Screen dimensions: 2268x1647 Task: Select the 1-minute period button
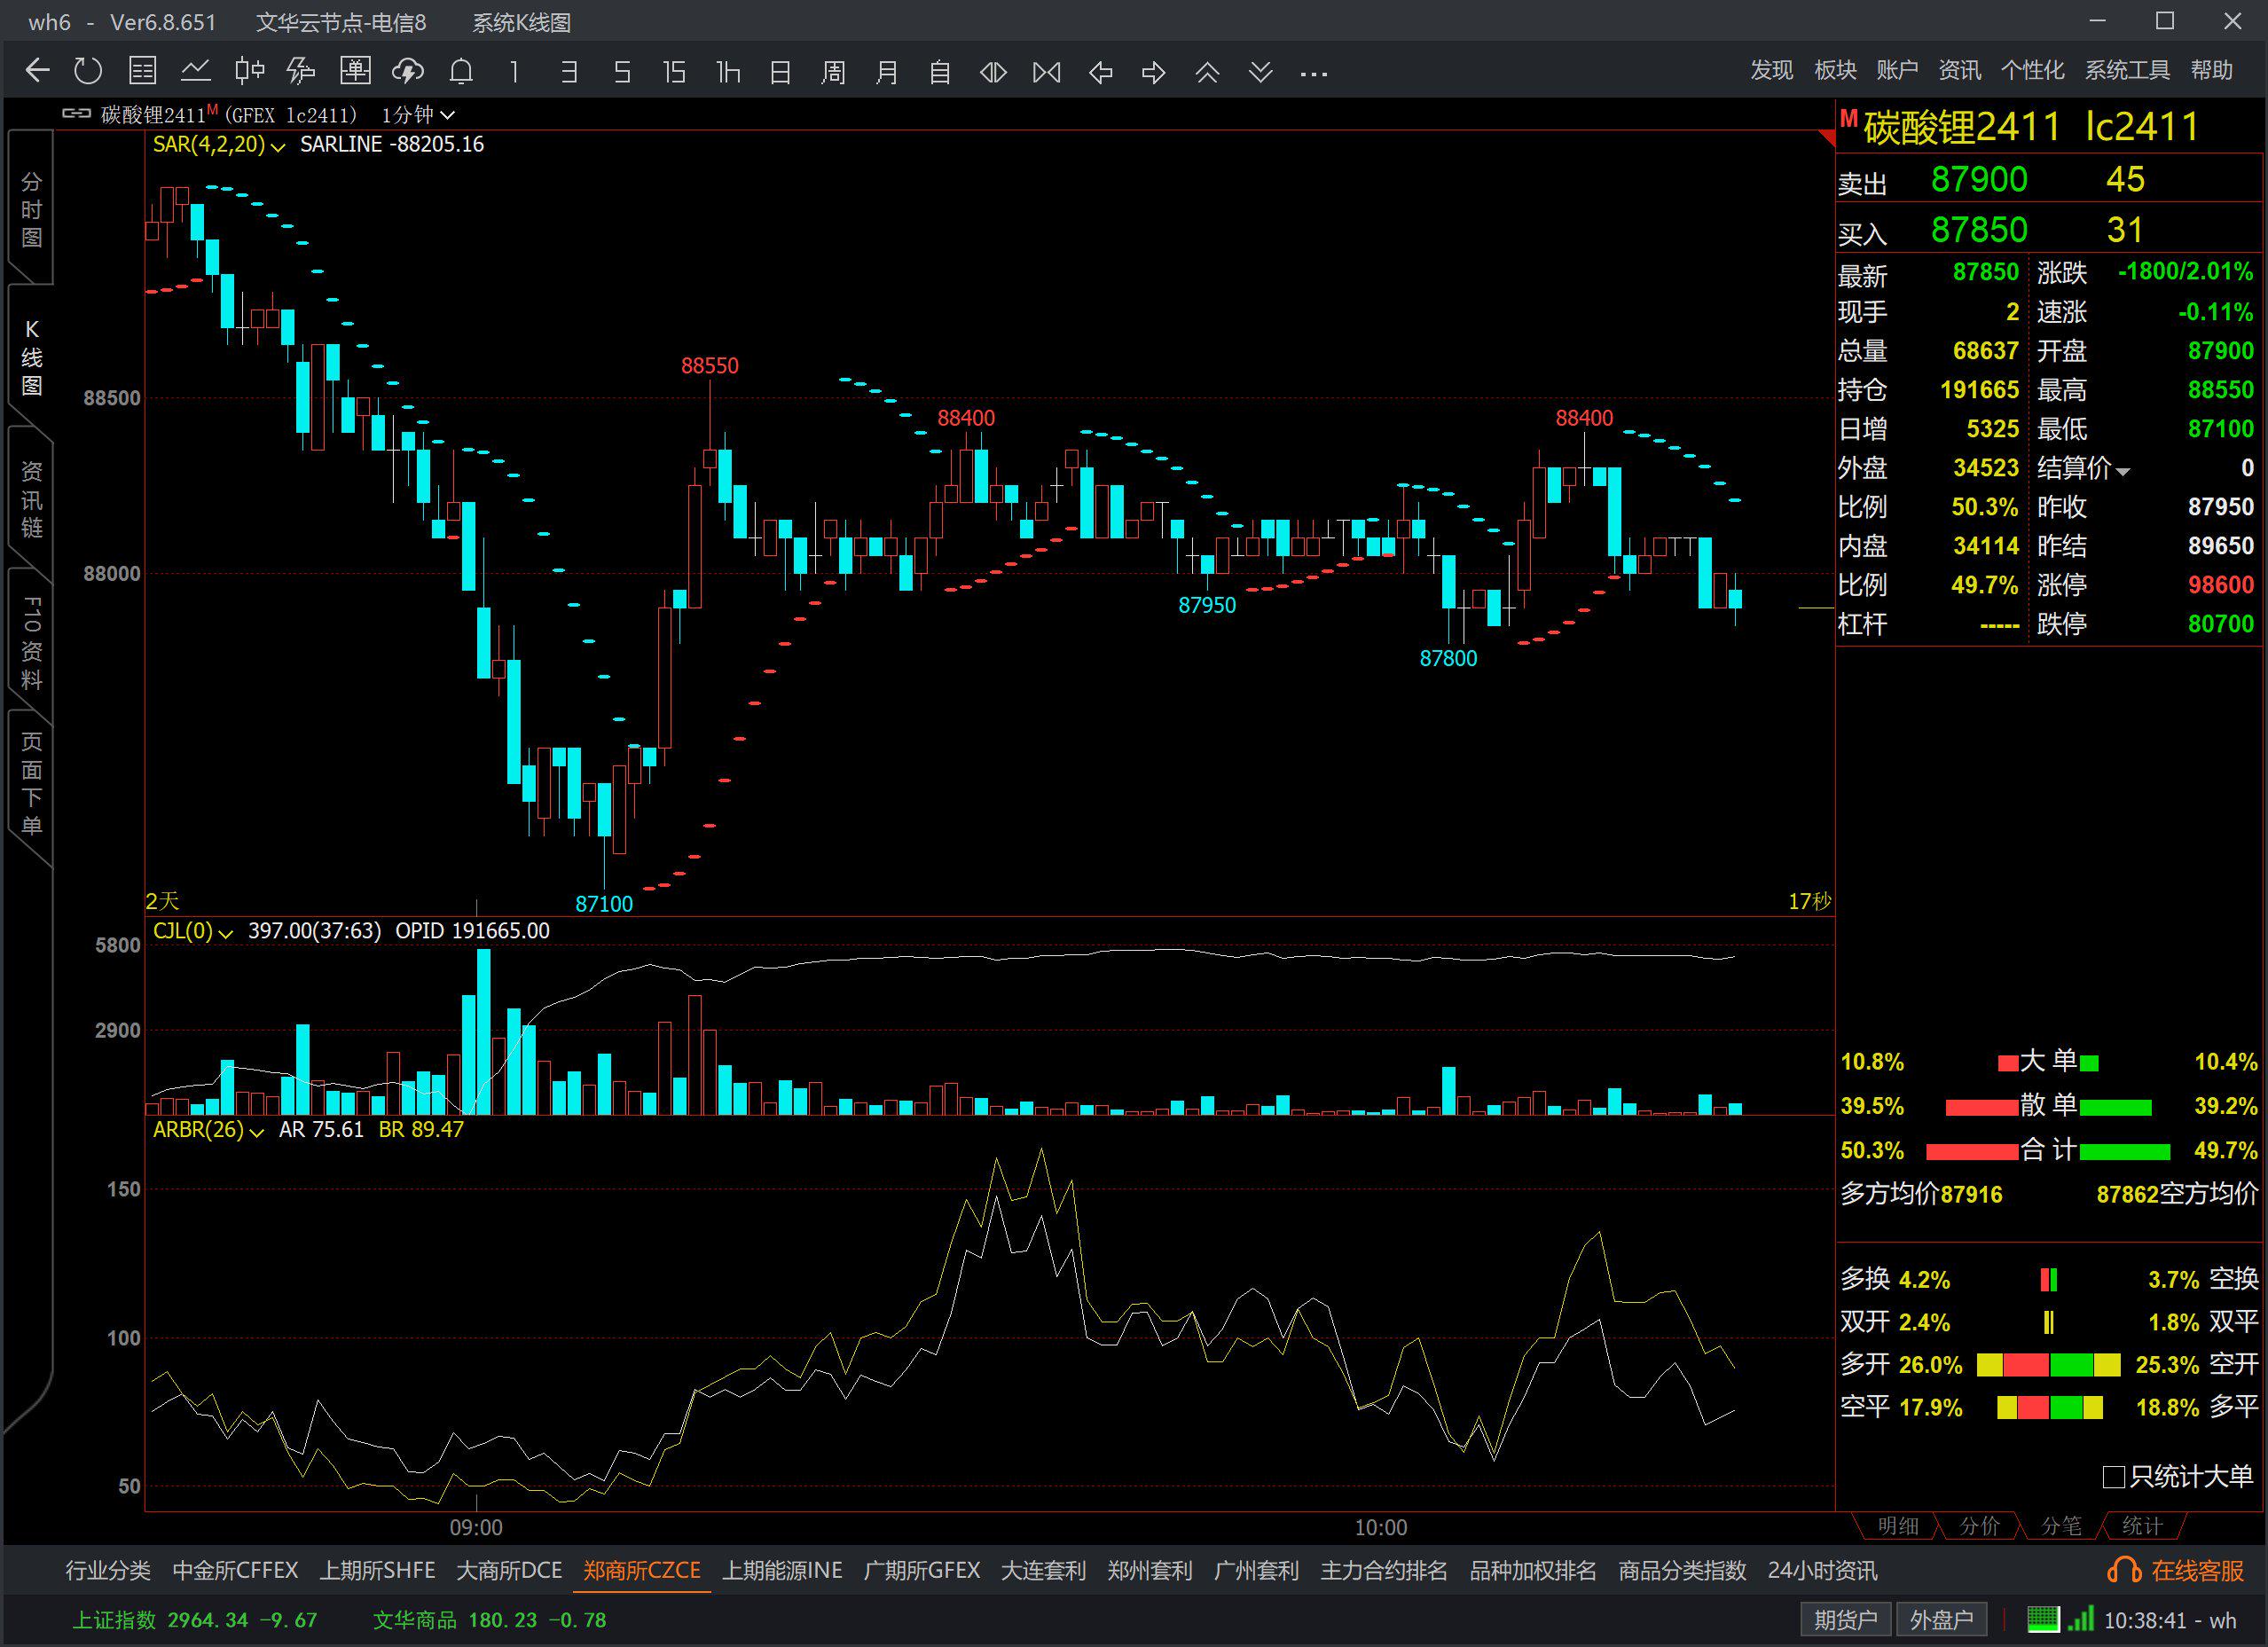515,72
